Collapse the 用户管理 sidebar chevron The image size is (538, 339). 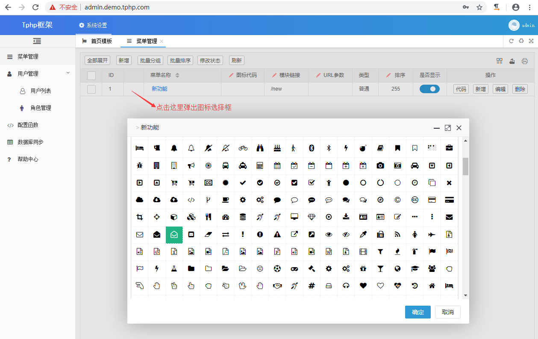pyautogui.click(x=68, y=73)
